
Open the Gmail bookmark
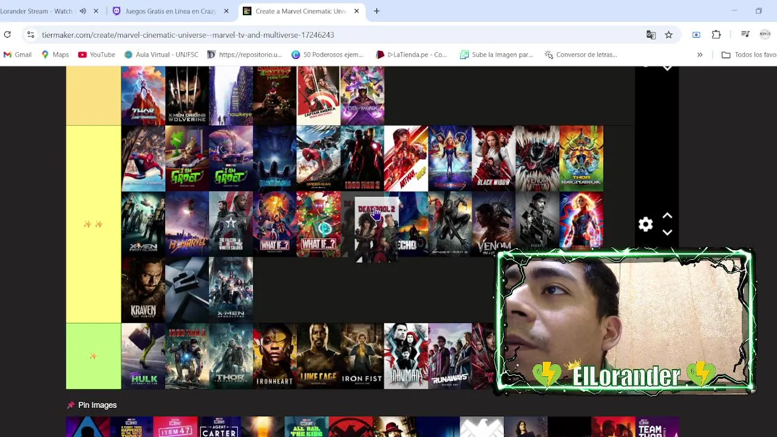(x=17, y=55)
